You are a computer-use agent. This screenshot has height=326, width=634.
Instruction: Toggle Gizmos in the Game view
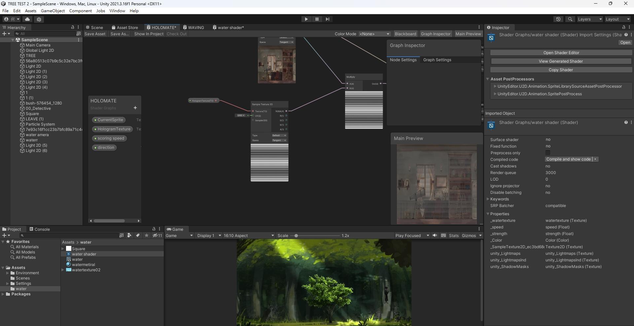pyautogui.click(x=469, y=235)
